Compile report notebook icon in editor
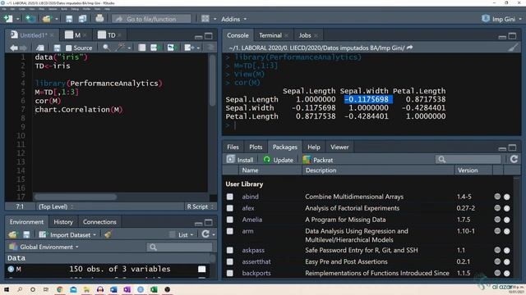The width and height of the screenshot is (526, 295). 142,48
